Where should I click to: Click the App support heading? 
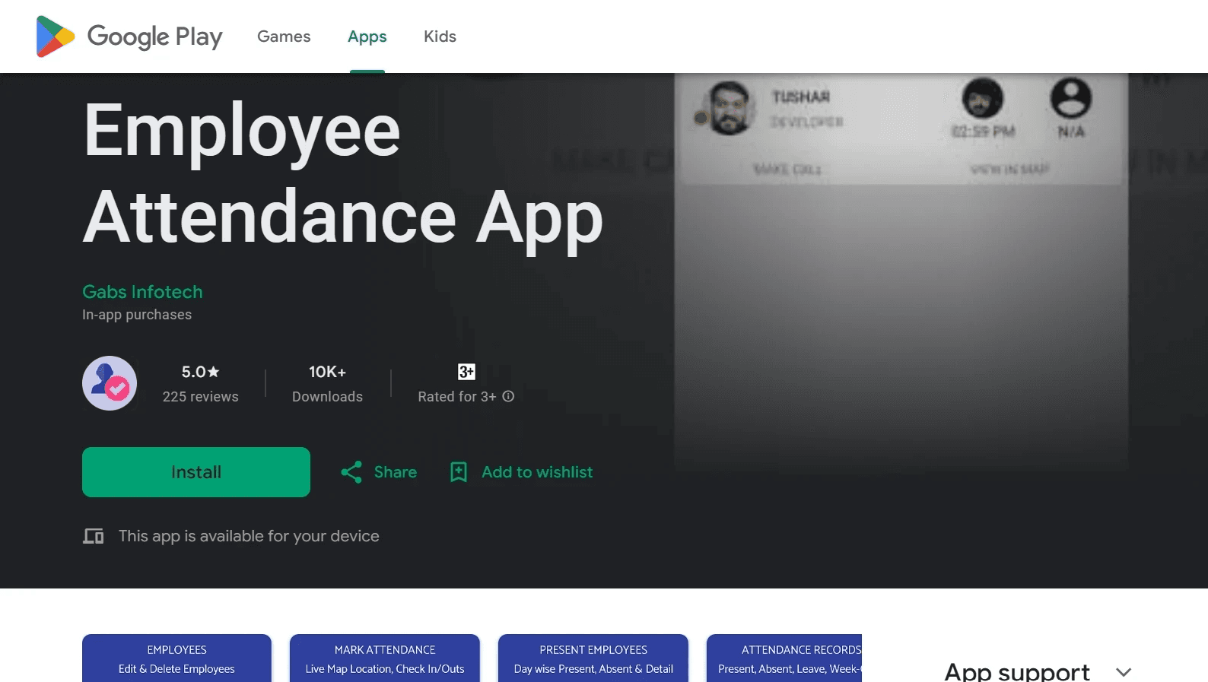click(1017, 671)
